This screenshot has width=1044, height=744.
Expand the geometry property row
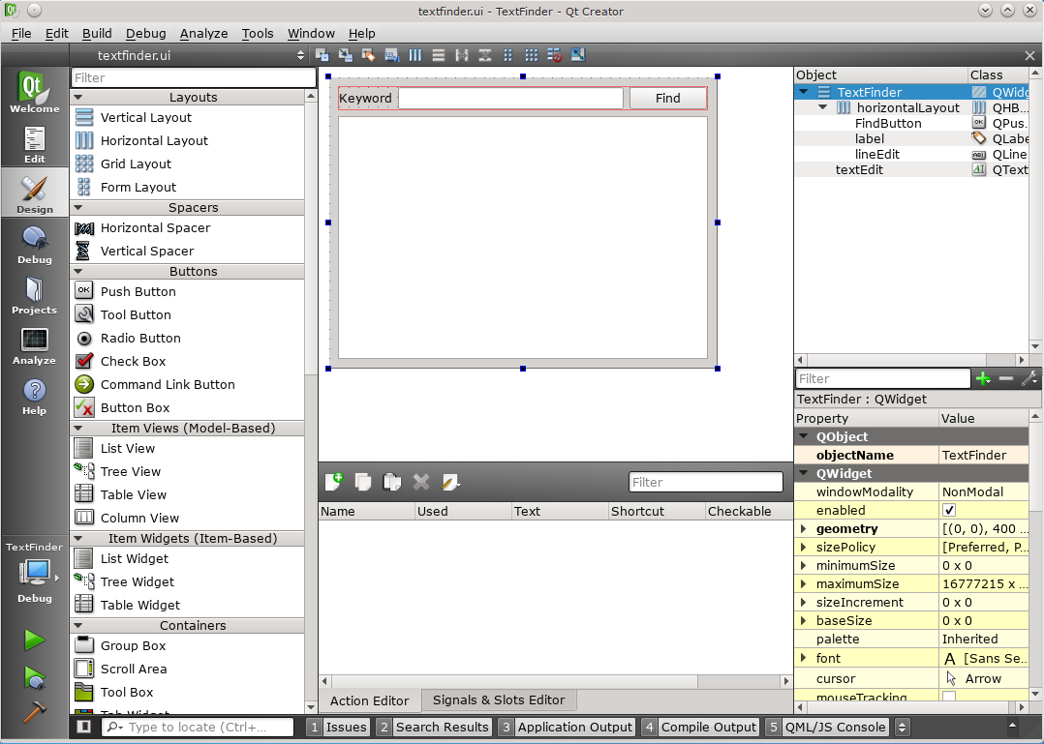(804, 529)
